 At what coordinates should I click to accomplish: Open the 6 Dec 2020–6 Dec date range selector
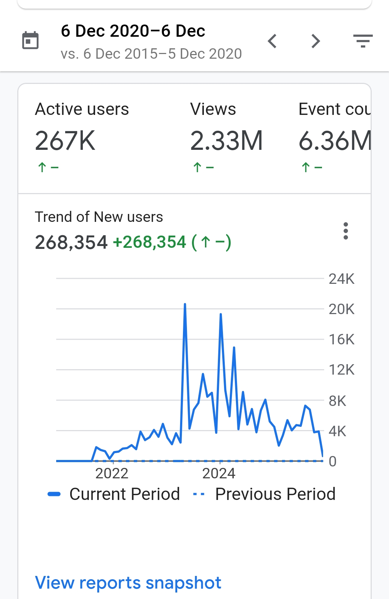(133, 31)
